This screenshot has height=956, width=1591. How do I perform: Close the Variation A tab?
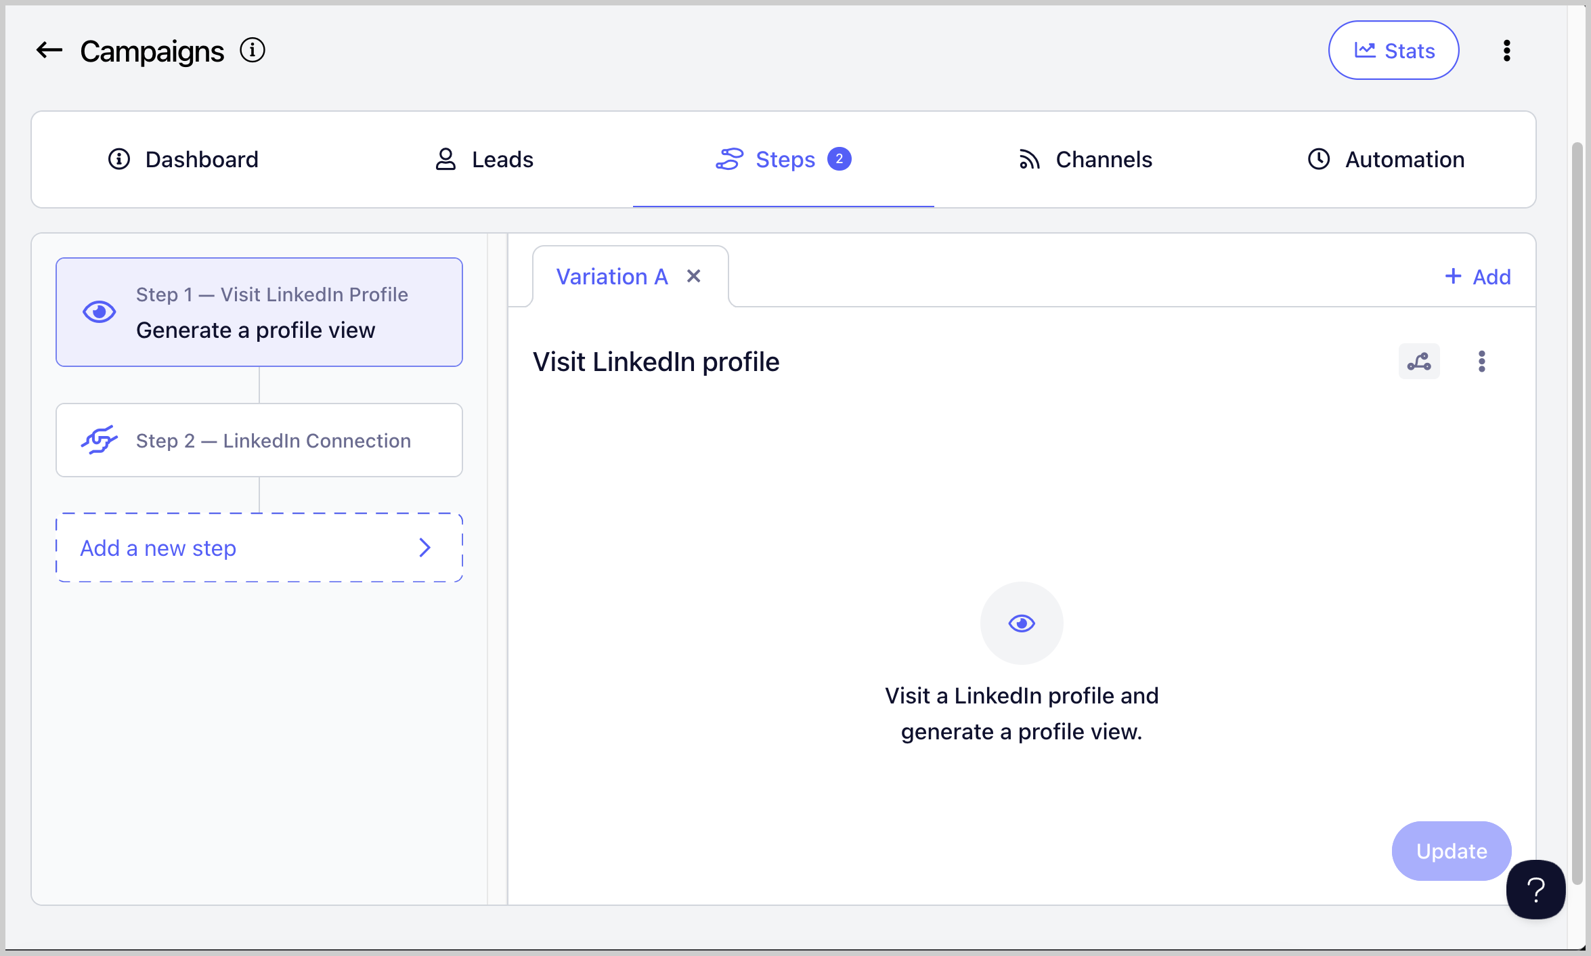tap(693, 276)
